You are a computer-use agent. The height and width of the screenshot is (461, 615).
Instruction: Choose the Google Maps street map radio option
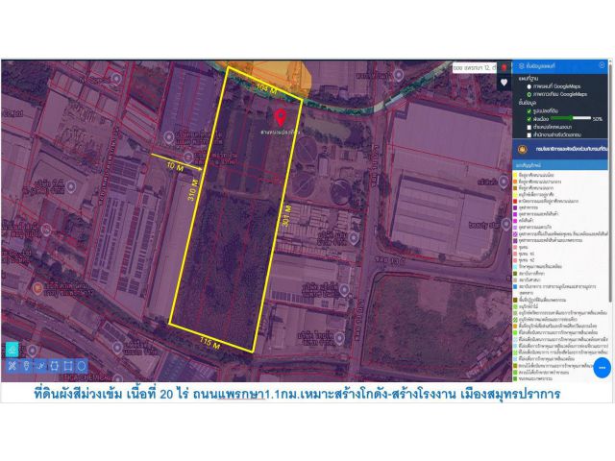pyautogui.click(x=529, y=86)
